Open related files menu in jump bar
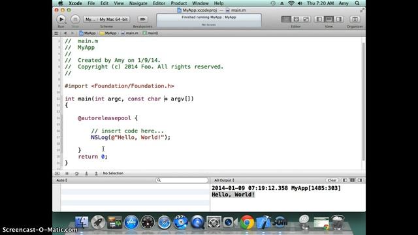418x235 pixels. point(56,33)
